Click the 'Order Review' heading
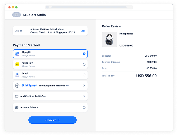 tap(111, 26)
